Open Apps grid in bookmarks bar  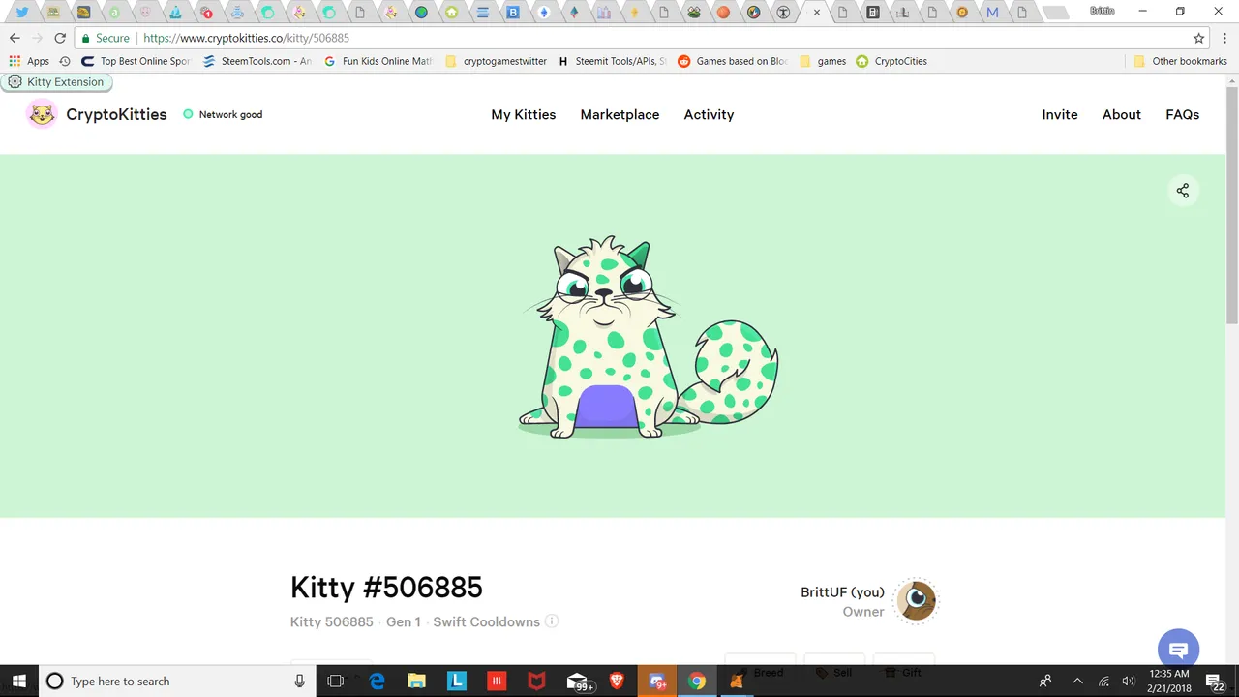tap(29, 61)
